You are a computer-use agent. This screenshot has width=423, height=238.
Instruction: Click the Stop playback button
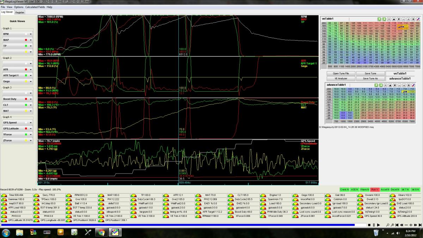point(369,225)
